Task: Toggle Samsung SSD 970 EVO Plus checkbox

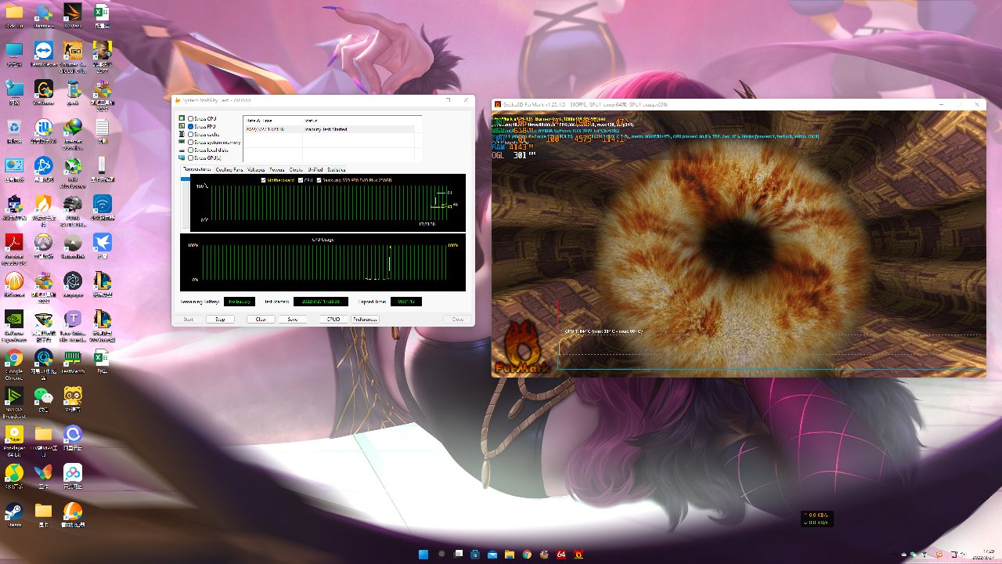Action: pyautogui.click(x=319, y=180)
